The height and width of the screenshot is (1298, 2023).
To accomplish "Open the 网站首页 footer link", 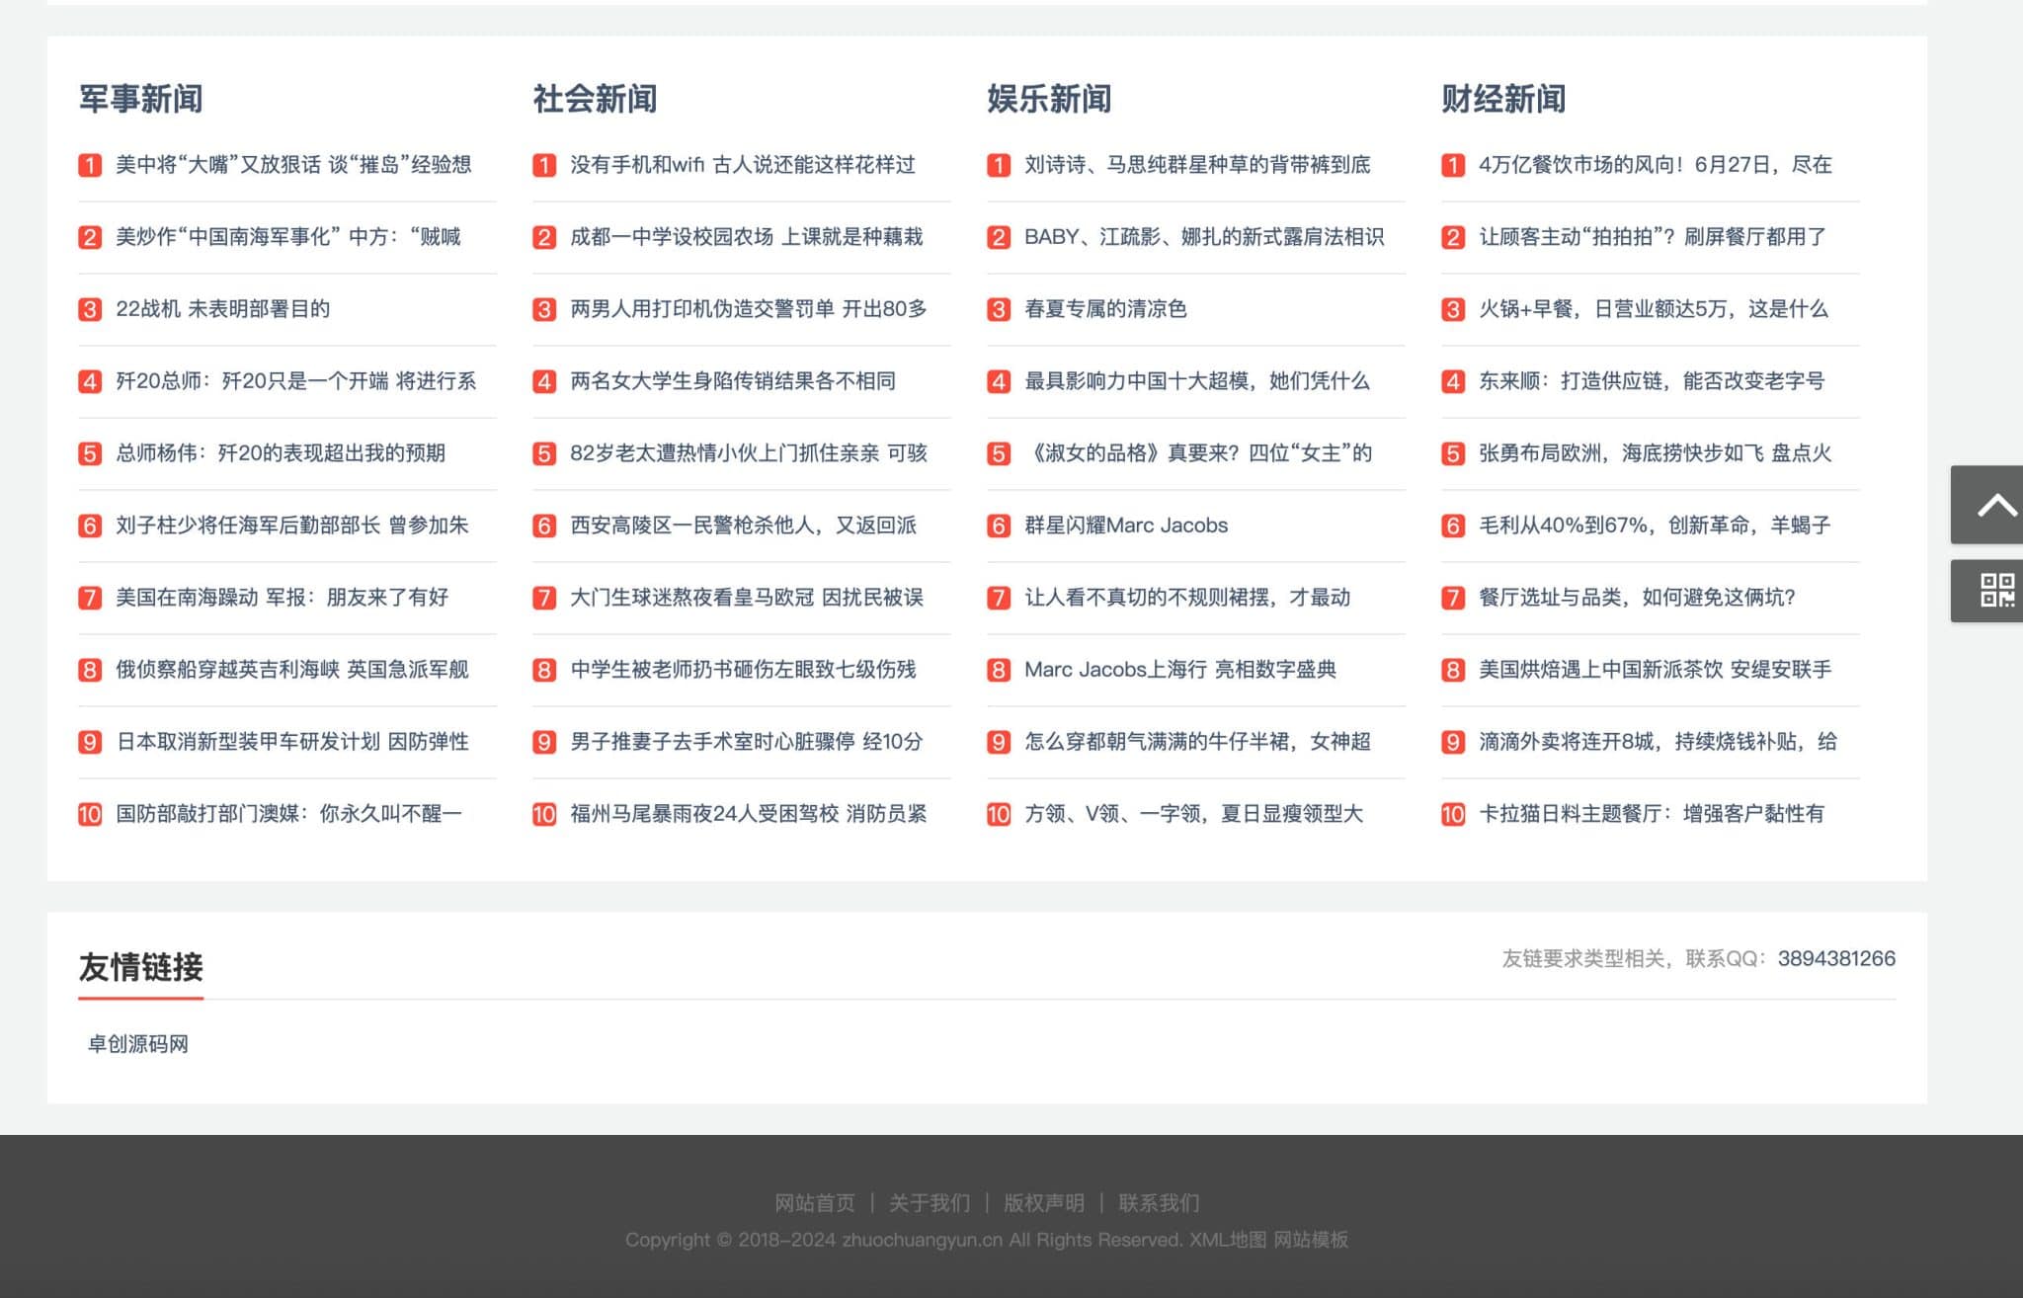I will [x=815, y=1203].
